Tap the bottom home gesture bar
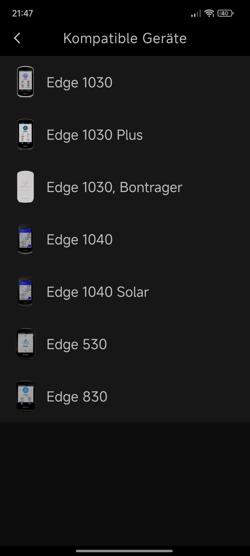The width and height of the screenshot is (250, 556). click(124, 551)
